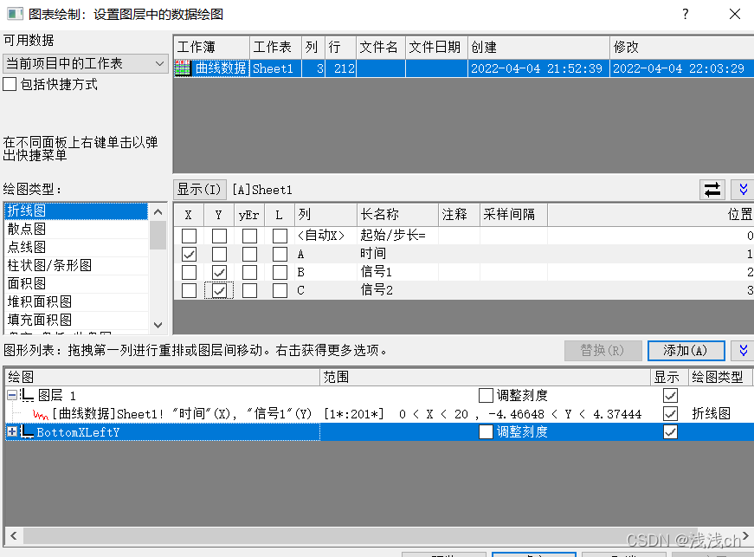Uncheck Y for column C 信号2
The height and width of the screenshot is (557, 754).
point(219,290)
